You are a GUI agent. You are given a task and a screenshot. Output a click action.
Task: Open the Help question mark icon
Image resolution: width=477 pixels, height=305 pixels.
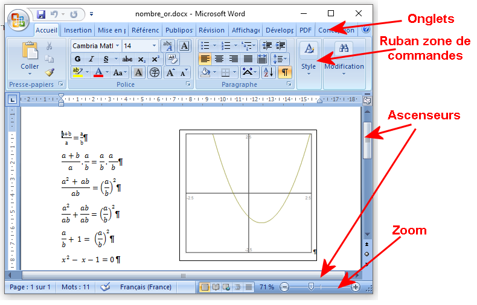[x=366, y=30]
